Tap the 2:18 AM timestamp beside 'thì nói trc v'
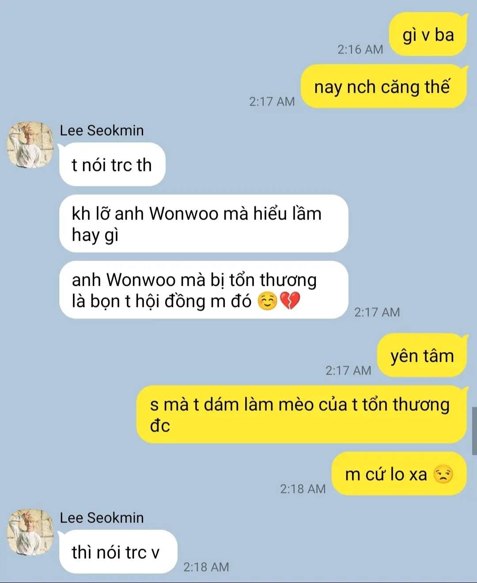Viewport: 477px width, 583px height. click(206, 567)
